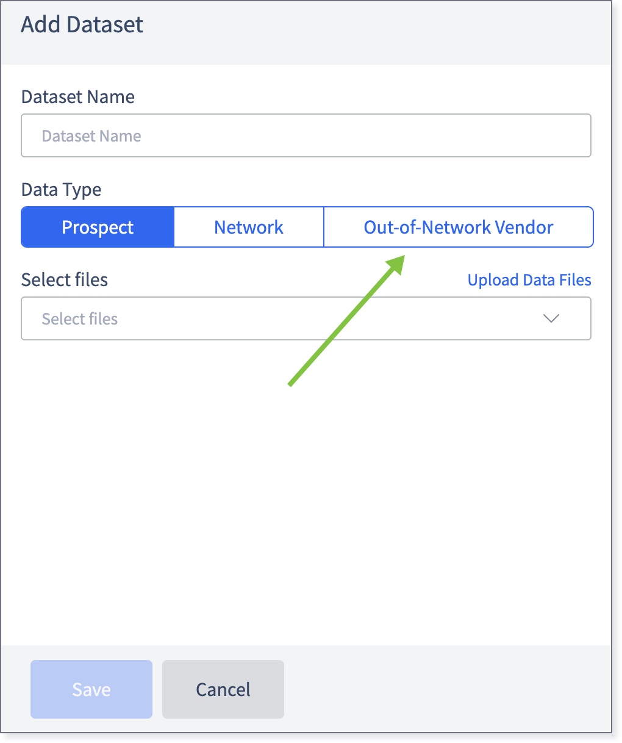Choose Out-of-Network Vendor data type
Viewport: 622px width, 743px height.
tap(459, 227)
